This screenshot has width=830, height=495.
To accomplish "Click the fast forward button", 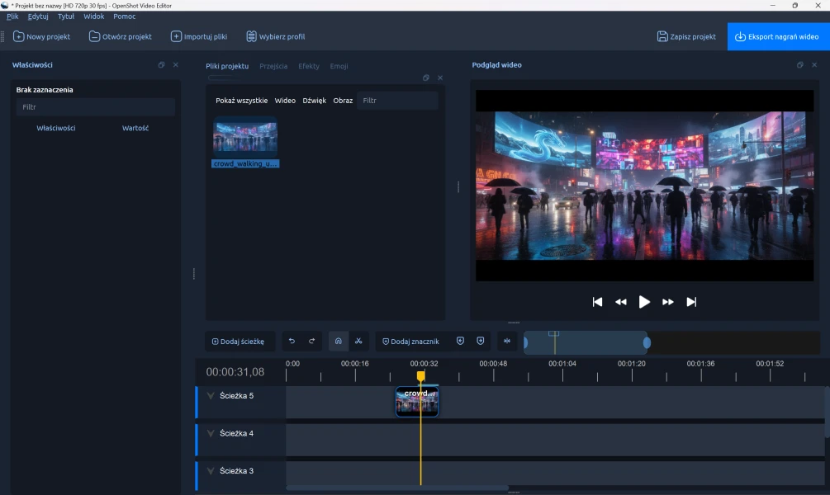I will pyautogui.click(x=668, y=302).
